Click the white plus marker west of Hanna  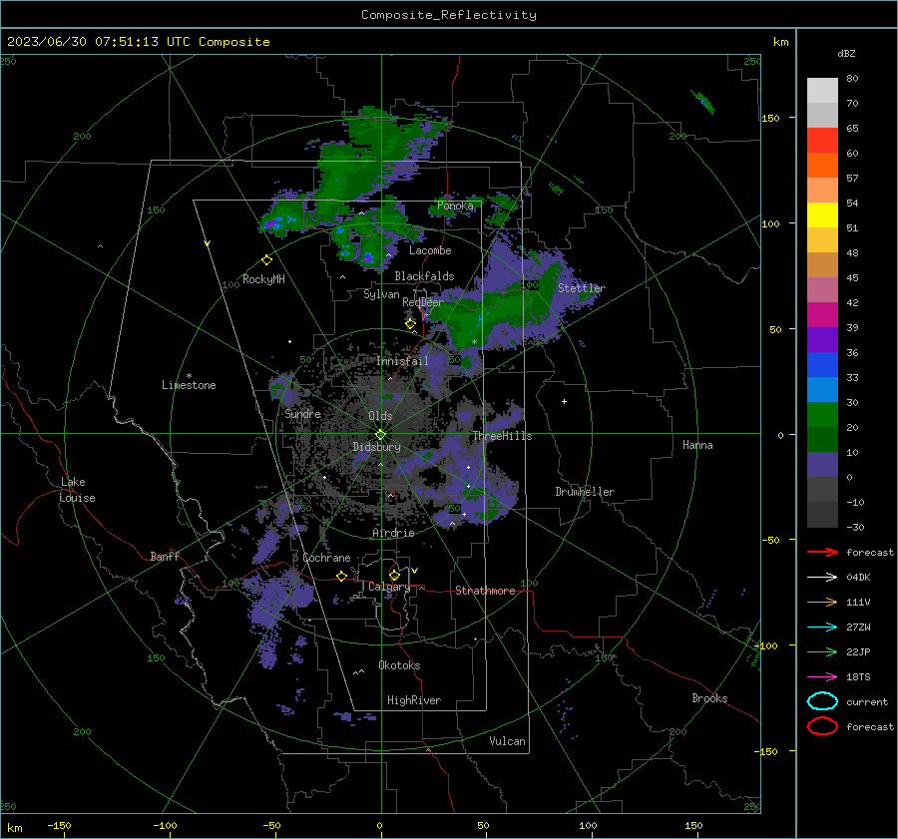[564, 401]
